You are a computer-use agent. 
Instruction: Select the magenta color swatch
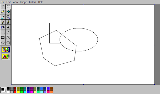coord(31,92)
